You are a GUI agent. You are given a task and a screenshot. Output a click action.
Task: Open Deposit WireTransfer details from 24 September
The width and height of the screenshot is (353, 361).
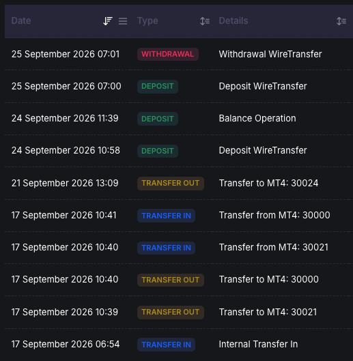pos(263,150)
